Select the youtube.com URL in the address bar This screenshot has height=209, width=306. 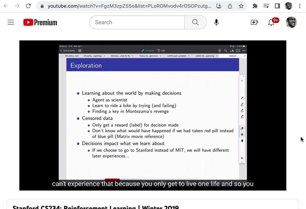point(129,6)
